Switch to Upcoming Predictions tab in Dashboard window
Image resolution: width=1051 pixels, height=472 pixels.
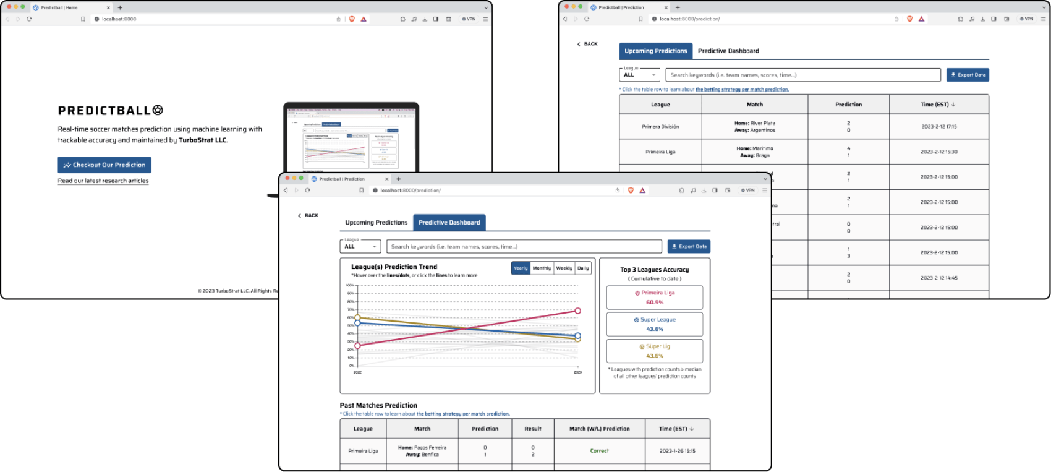[x=377, y=223]
